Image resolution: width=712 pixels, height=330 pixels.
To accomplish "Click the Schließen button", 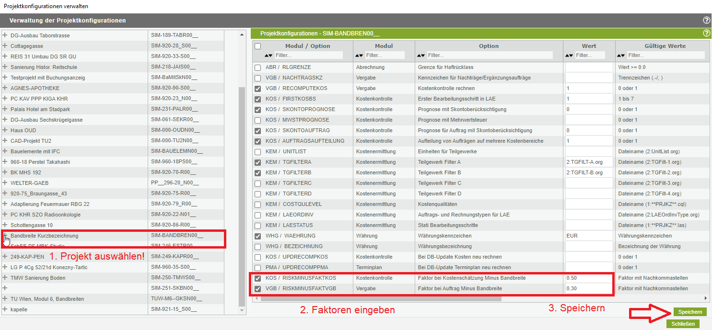I will point(683,324).
